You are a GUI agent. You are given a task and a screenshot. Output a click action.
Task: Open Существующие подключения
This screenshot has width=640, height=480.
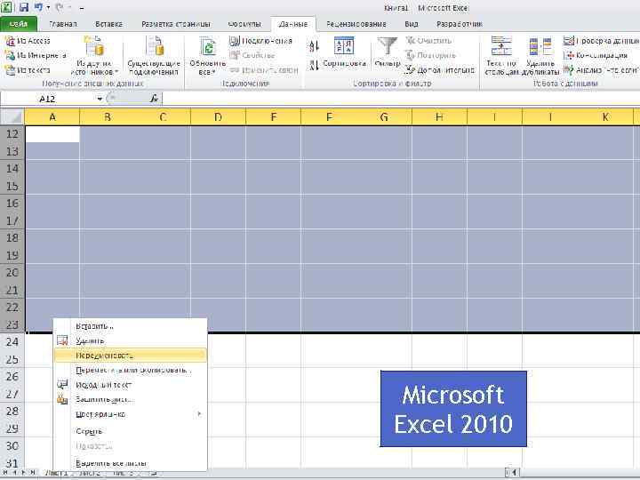pos(154,55)
